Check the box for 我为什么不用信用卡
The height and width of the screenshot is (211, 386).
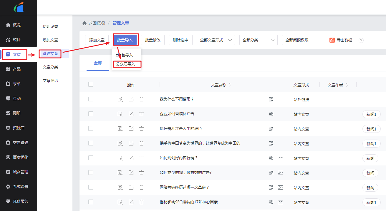(91, 99)
